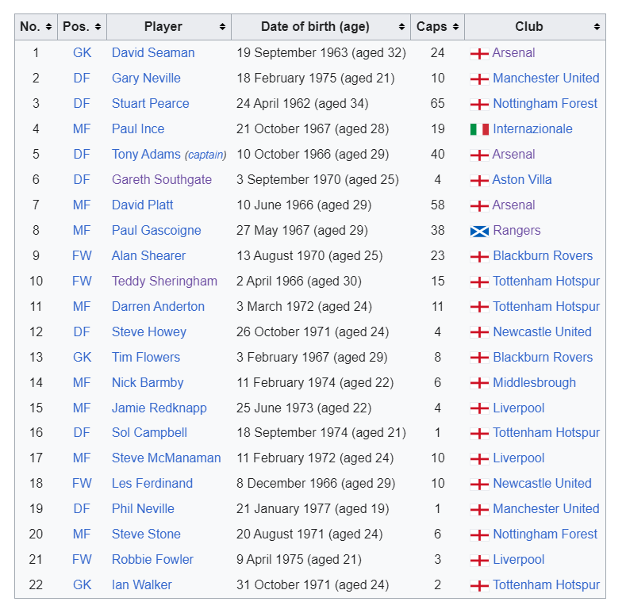The height and width of the screenshot is (613, 626).
Task: Open the Gareth Southgate player link
Action: point(162,179)
